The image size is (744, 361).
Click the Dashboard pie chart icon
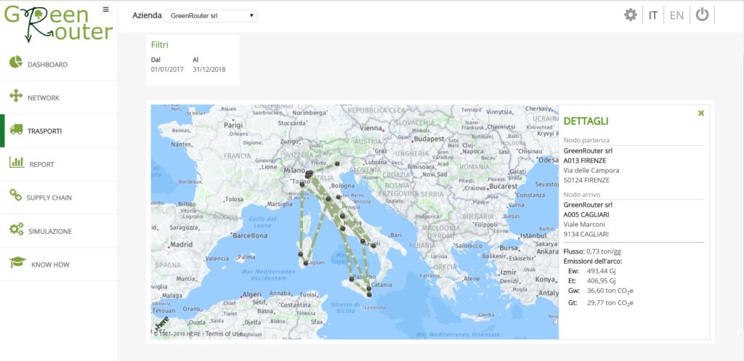[16, 62]
